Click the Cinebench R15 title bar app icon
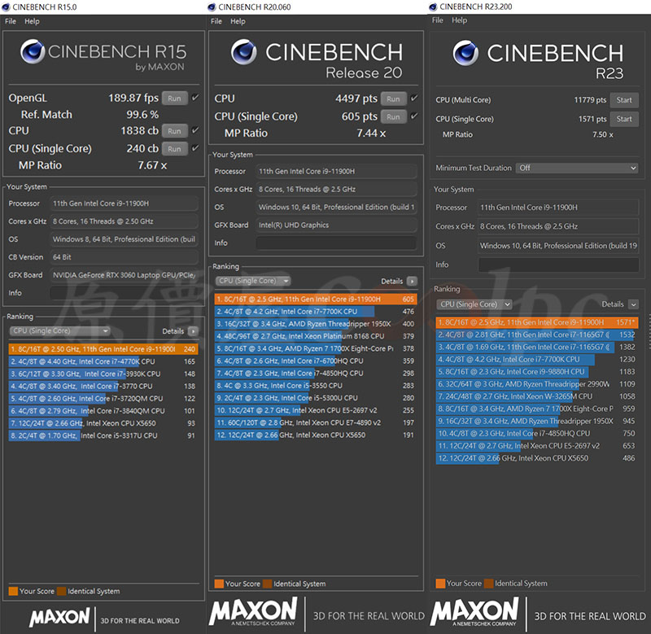The width and height of the screenshot is (651, 634). (x=6, y=7)
